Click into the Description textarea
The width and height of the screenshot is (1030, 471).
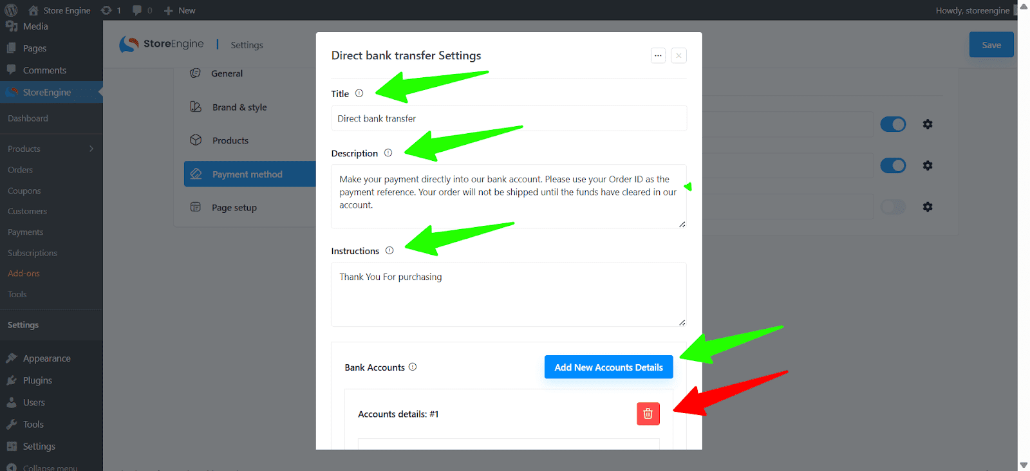[x=509, y=196]
